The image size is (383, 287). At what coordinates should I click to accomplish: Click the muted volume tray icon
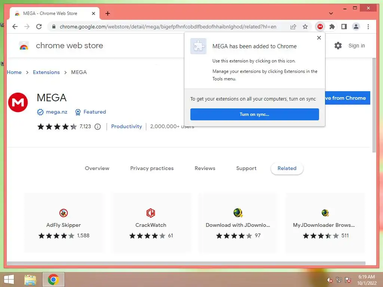click(x=330, y=280)
